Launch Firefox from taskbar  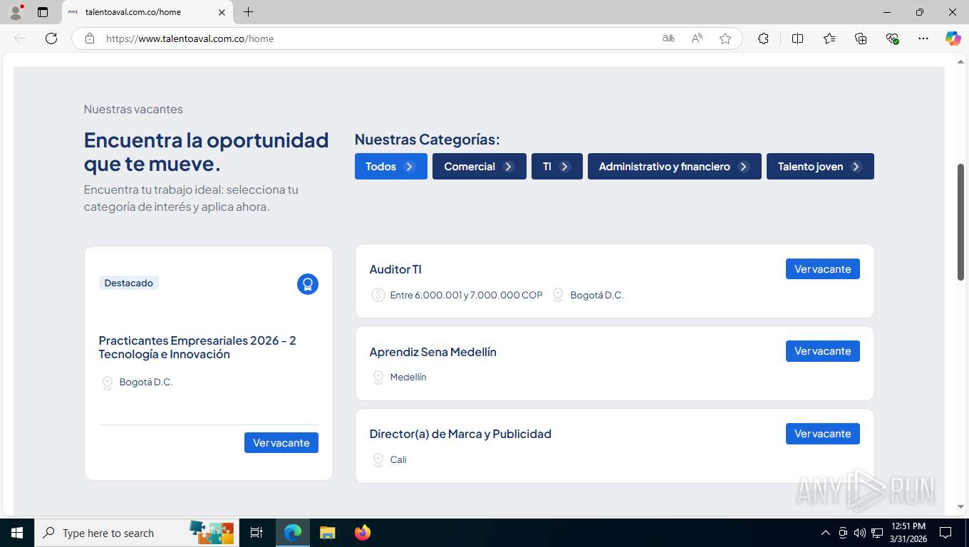363,533
